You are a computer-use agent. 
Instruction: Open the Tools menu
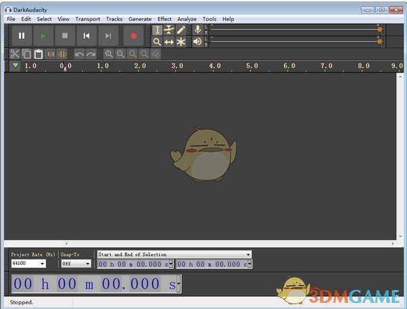point(210,19)
